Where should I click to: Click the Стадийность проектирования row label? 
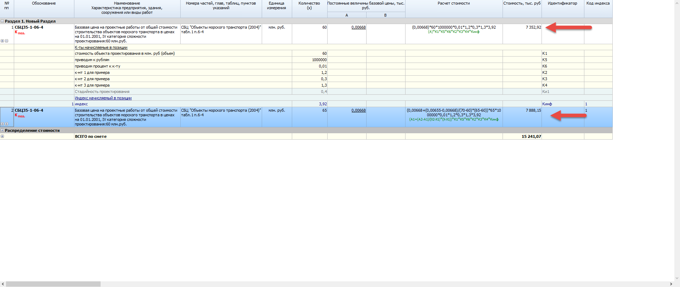tap(102, 92)
